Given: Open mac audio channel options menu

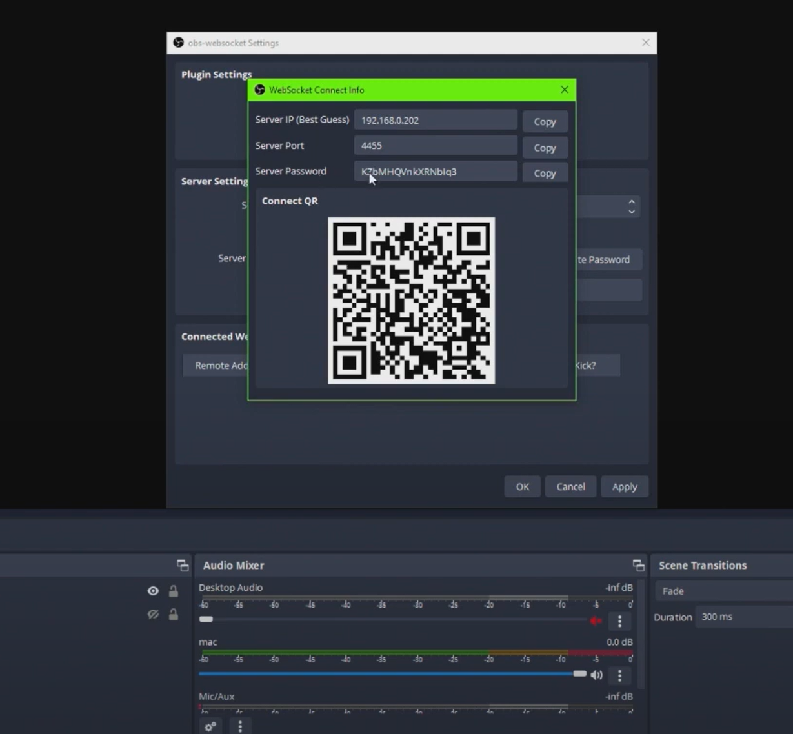Looking at the screenshot, I should pos(619,675).
